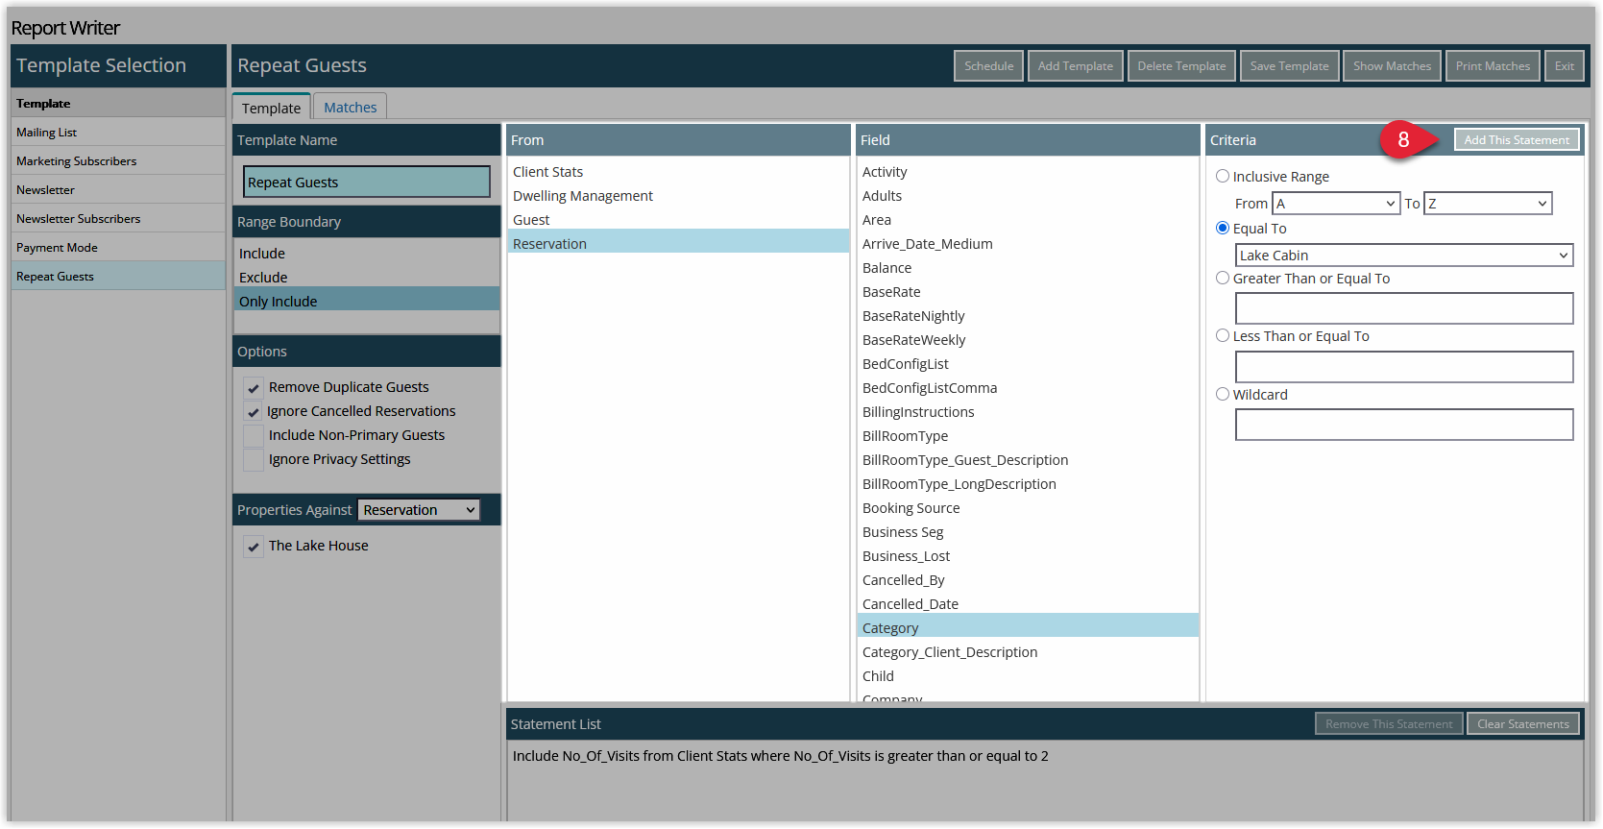Toggle Ignore Cancelled Reservations checkbox
Viewport: 1603px width, 829px height.
click(x=254, y=412)
